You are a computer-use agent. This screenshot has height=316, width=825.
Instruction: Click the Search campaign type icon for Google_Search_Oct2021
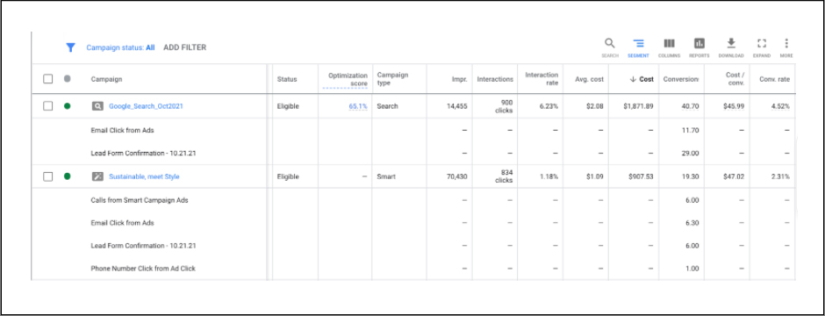point(97,106)
